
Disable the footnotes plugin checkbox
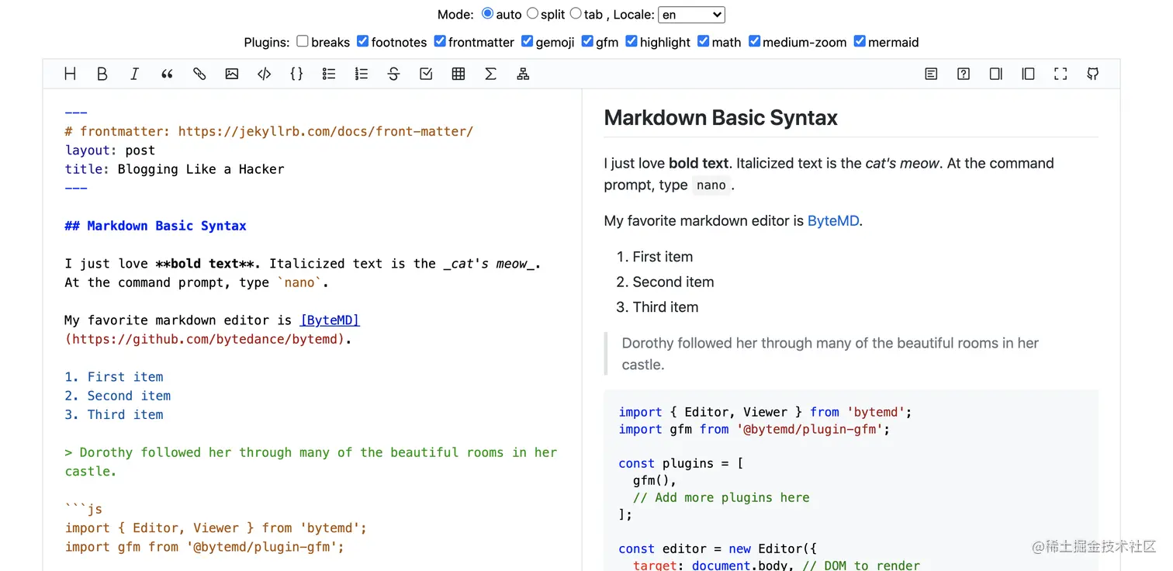(x=362, y=41)
